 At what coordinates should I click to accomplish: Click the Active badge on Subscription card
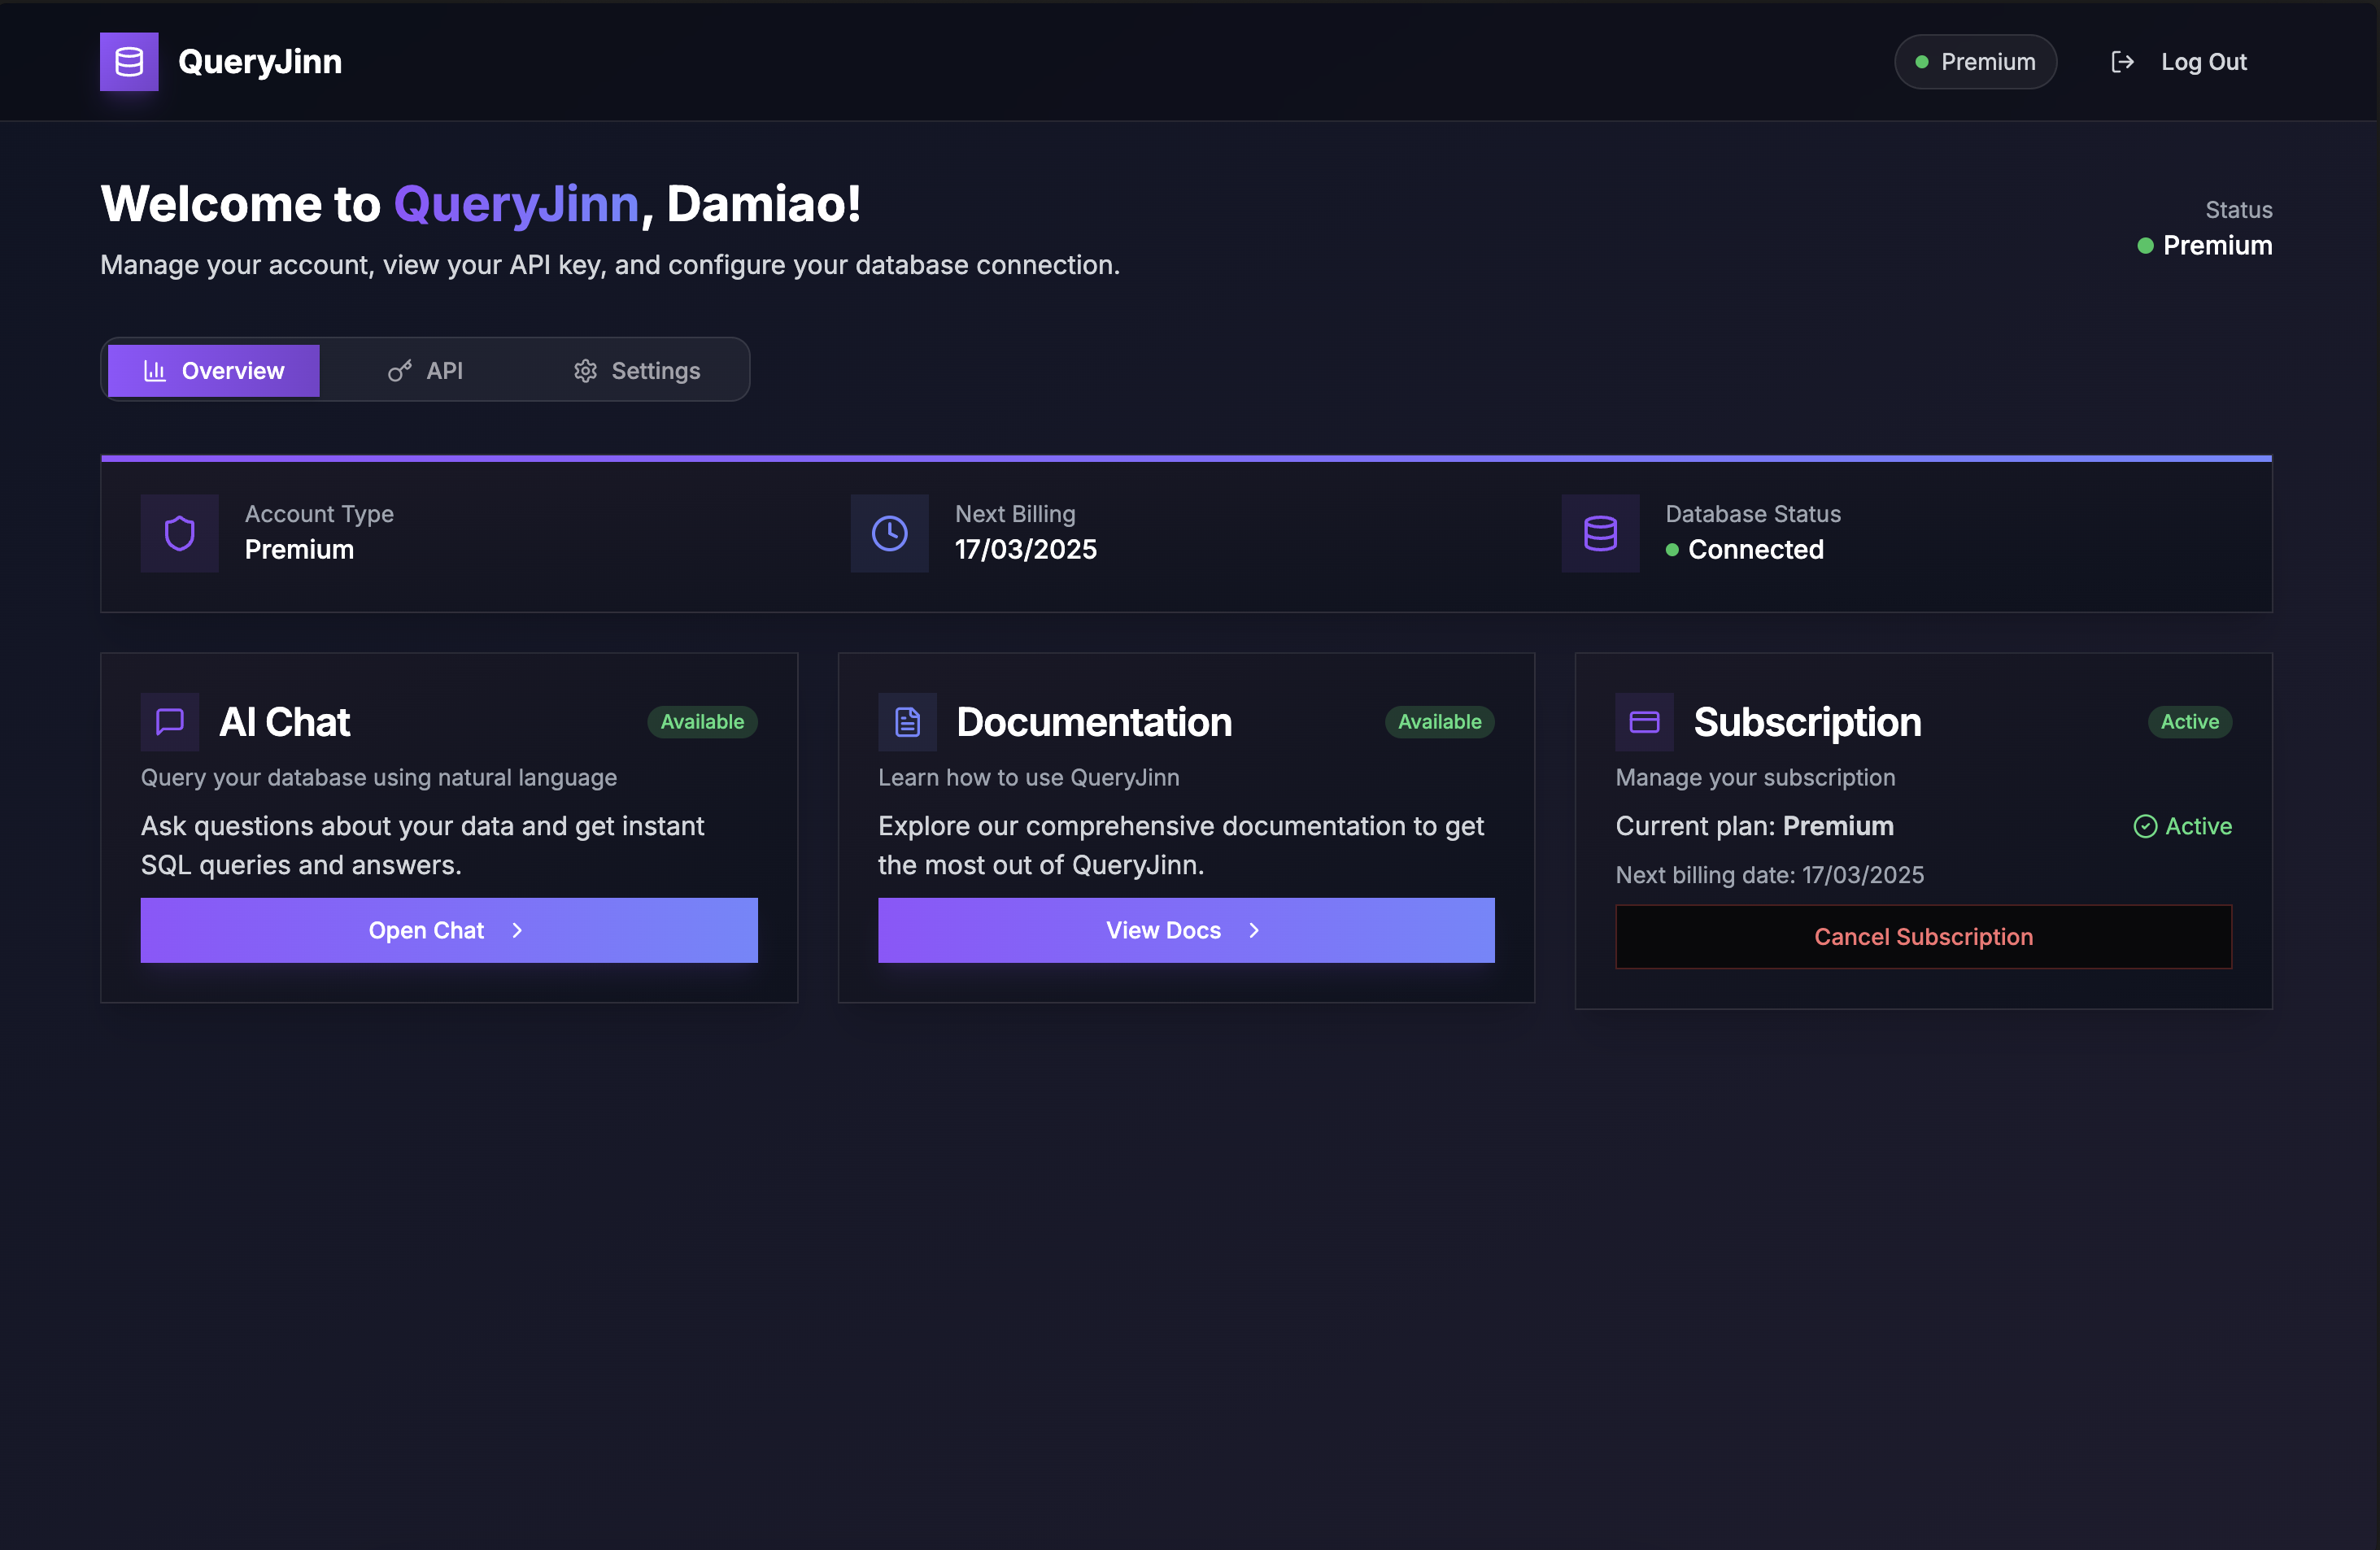click(2189, 721)
